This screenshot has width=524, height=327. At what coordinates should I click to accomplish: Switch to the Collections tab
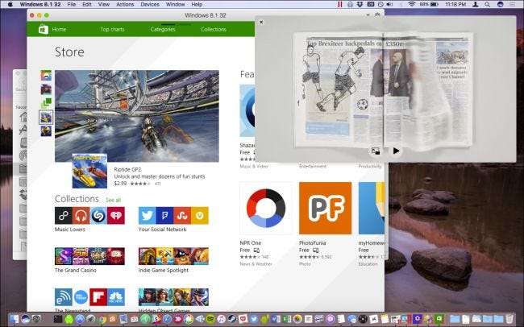pos(213,29)
